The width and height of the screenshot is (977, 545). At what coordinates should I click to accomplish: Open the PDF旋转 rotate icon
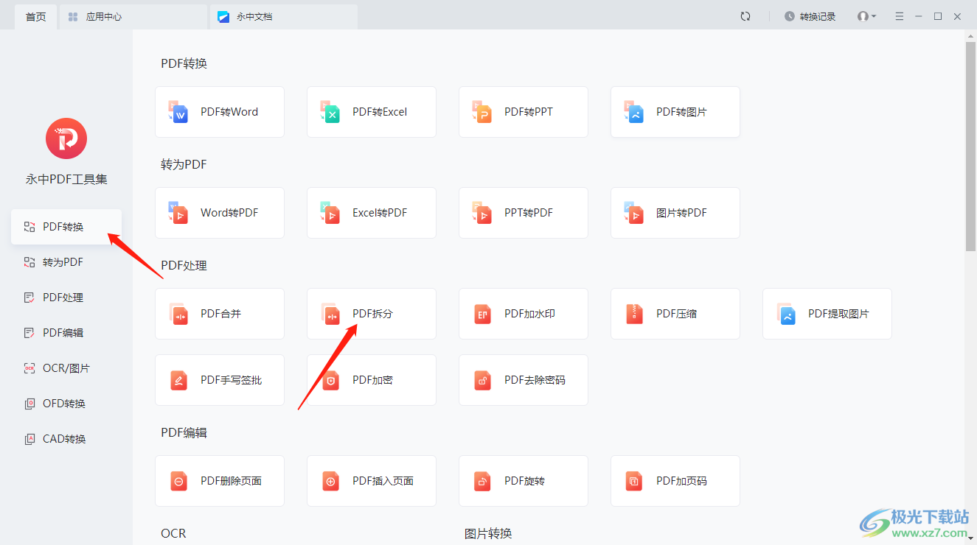click(x=482, y=481)
